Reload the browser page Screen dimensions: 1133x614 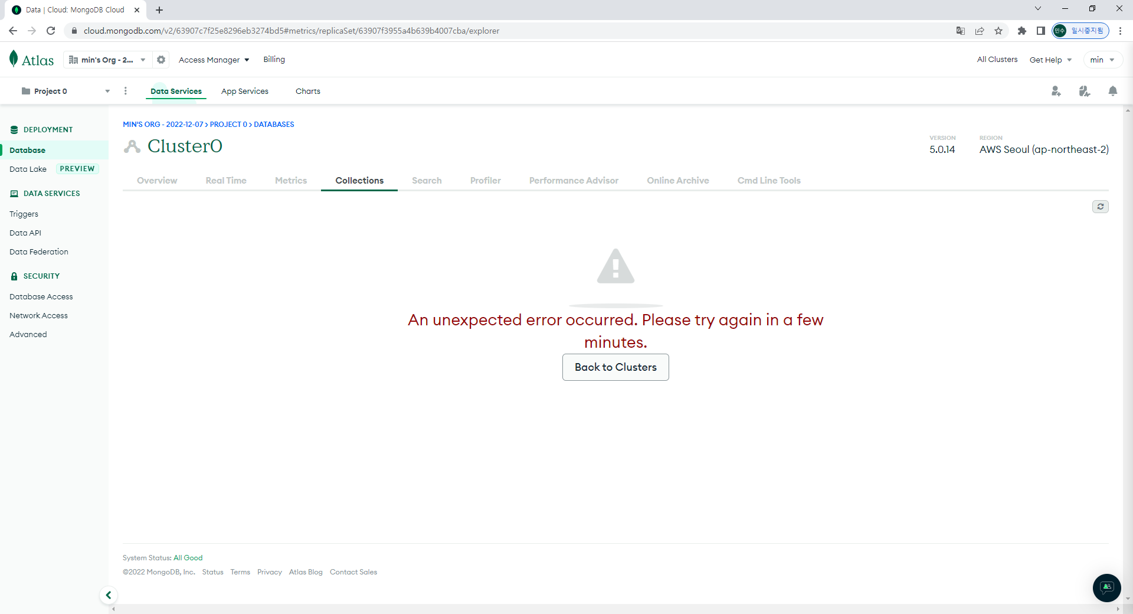point(51,31)
